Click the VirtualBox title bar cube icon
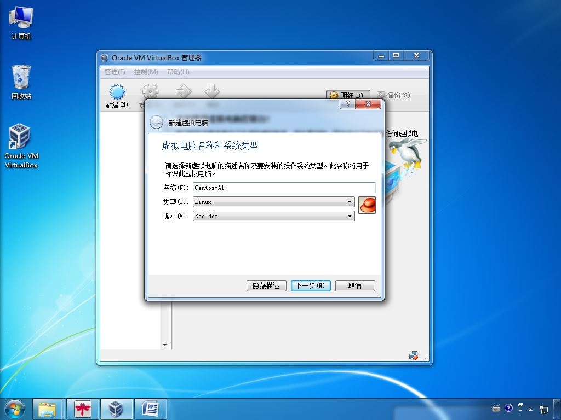The height and width of the screenshot is (420, 561). tap(105, 57)
